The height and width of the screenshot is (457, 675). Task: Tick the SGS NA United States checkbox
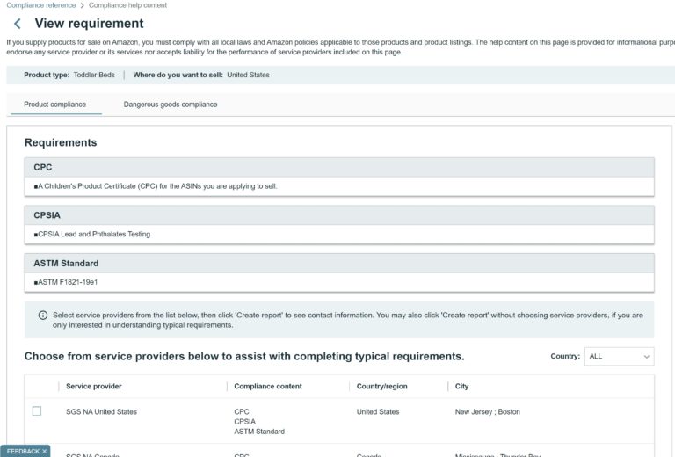pos(37,411)
